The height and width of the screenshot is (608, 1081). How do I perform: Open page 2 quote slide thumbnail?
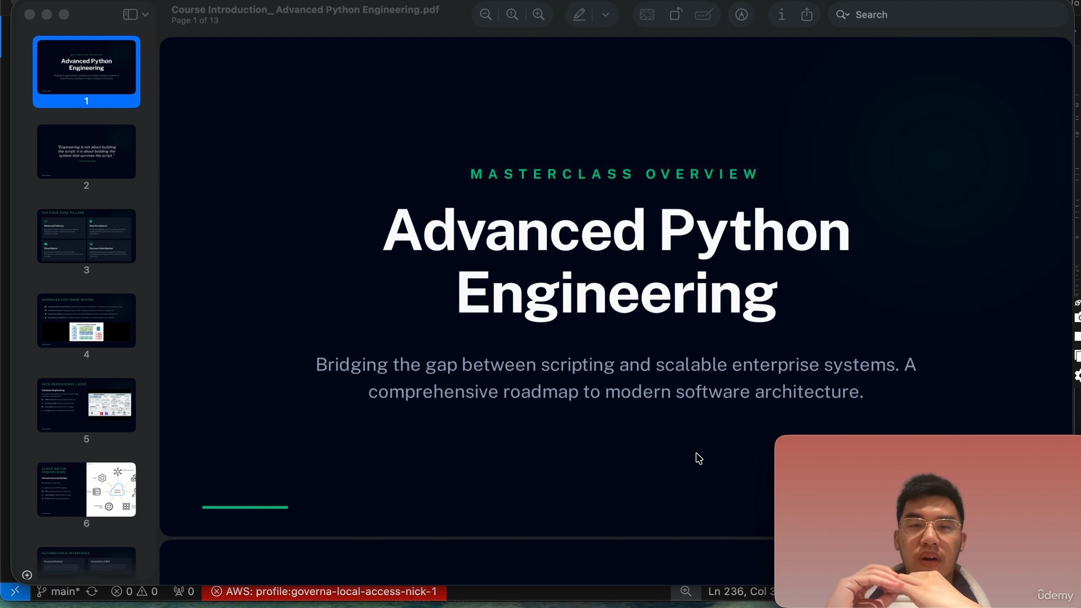click(87, 151)
